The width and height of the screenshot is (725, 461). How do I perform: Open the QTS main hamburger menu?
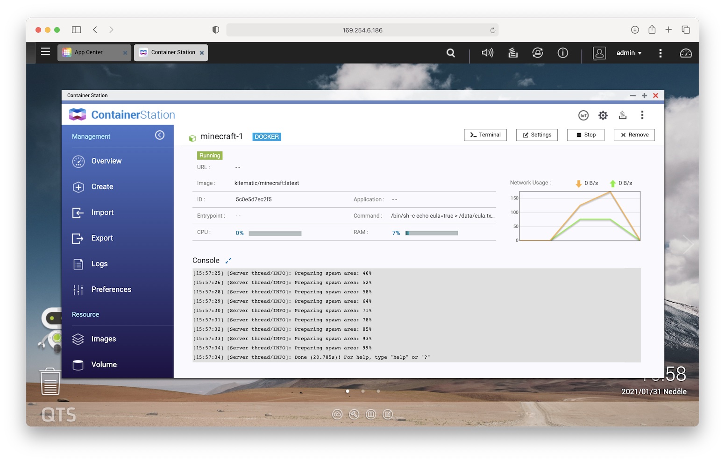(x=45, y=52)
